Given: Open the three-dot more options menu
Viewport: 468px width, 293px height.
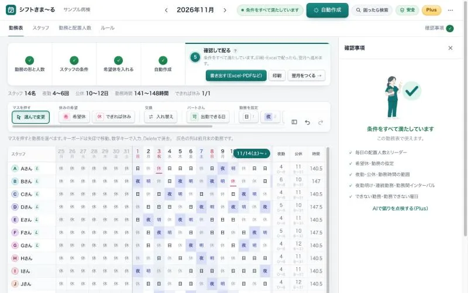Looking at the screenshot, I should (x=450, y=10).
